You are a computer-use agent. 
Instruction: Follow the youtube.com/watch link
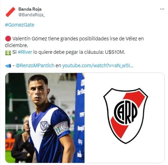tap(98, 66)
